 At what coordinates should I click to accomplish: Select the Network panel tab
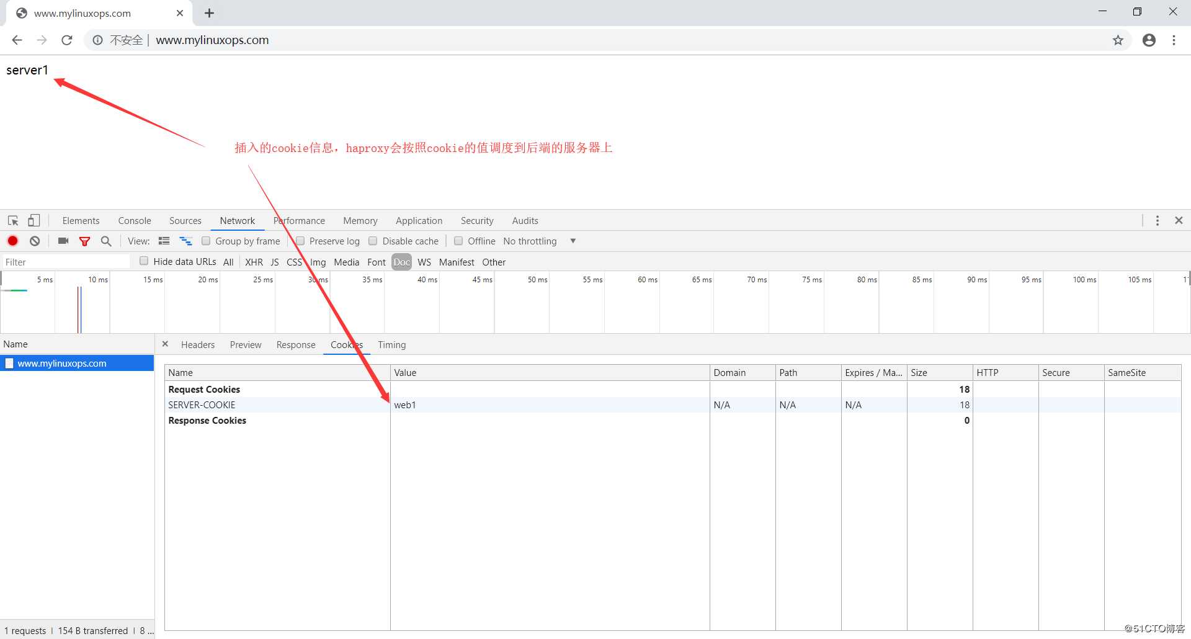pos(238,221)
